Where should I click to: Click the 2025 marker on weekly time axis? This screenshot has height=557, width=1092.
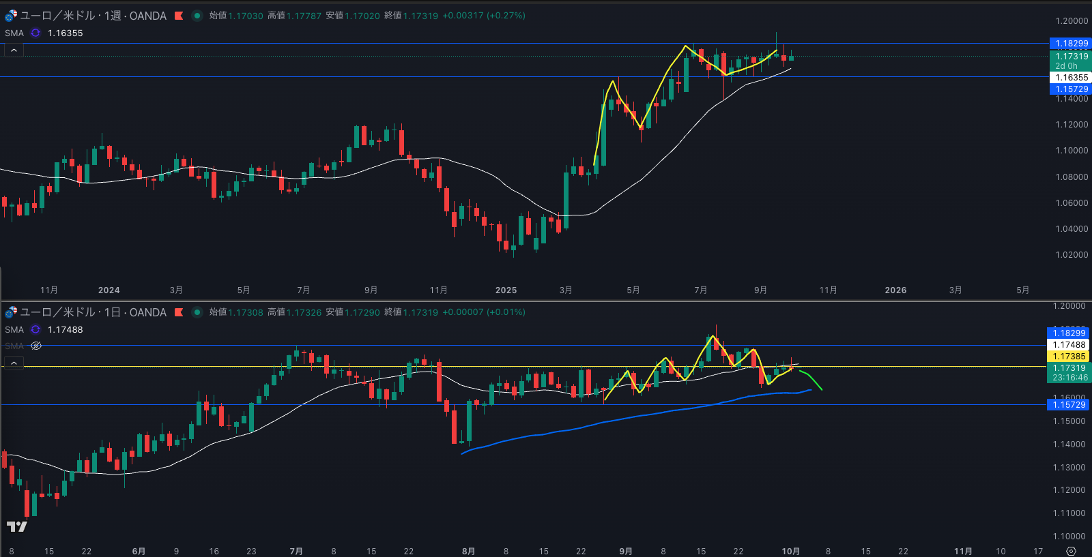pos(506,290)
